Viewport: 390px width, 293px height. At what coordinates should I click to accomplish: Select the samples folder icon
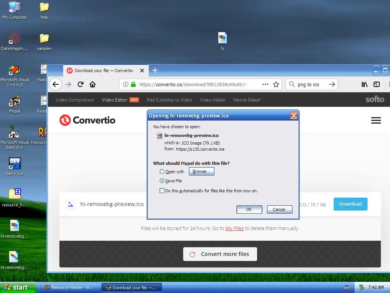click(x=44, y=42)
